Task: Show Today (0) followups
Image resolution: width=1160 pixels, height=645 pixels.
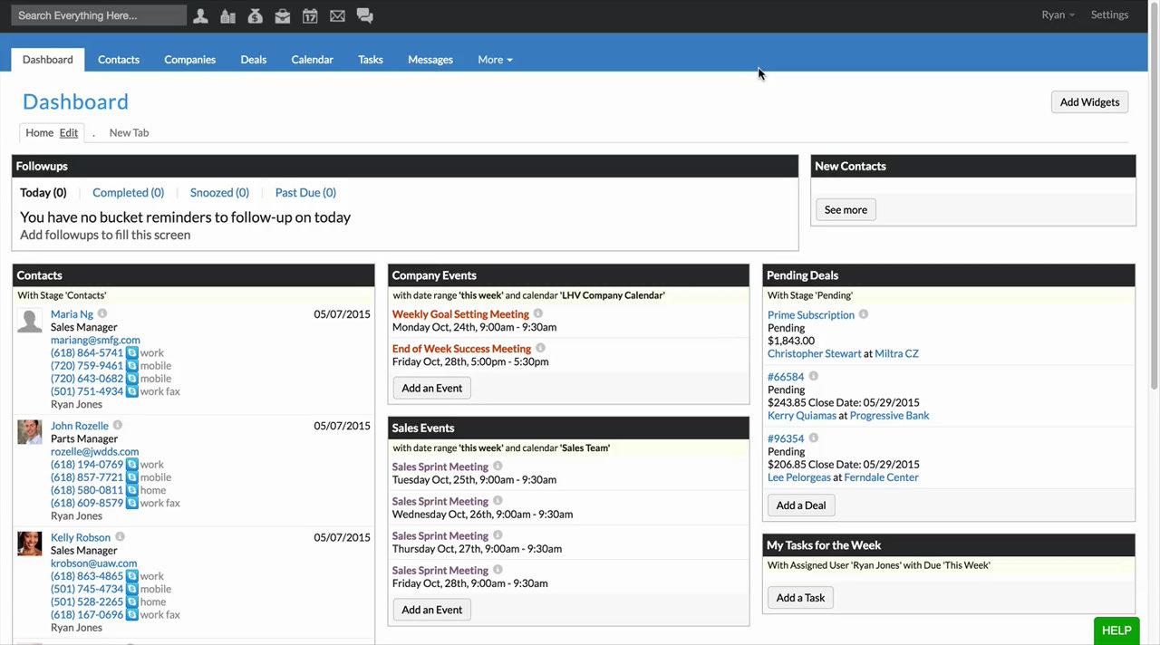Action: point(43,192)
